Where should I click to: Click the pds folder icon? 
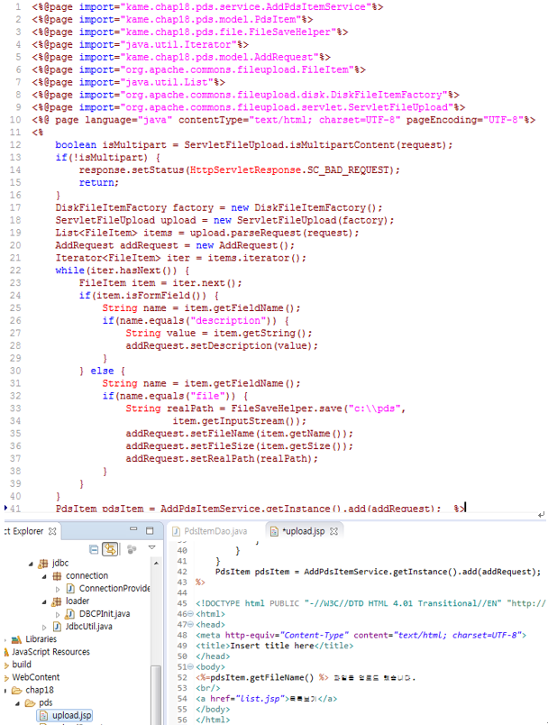pyautogui.click(x=30, y=702)
